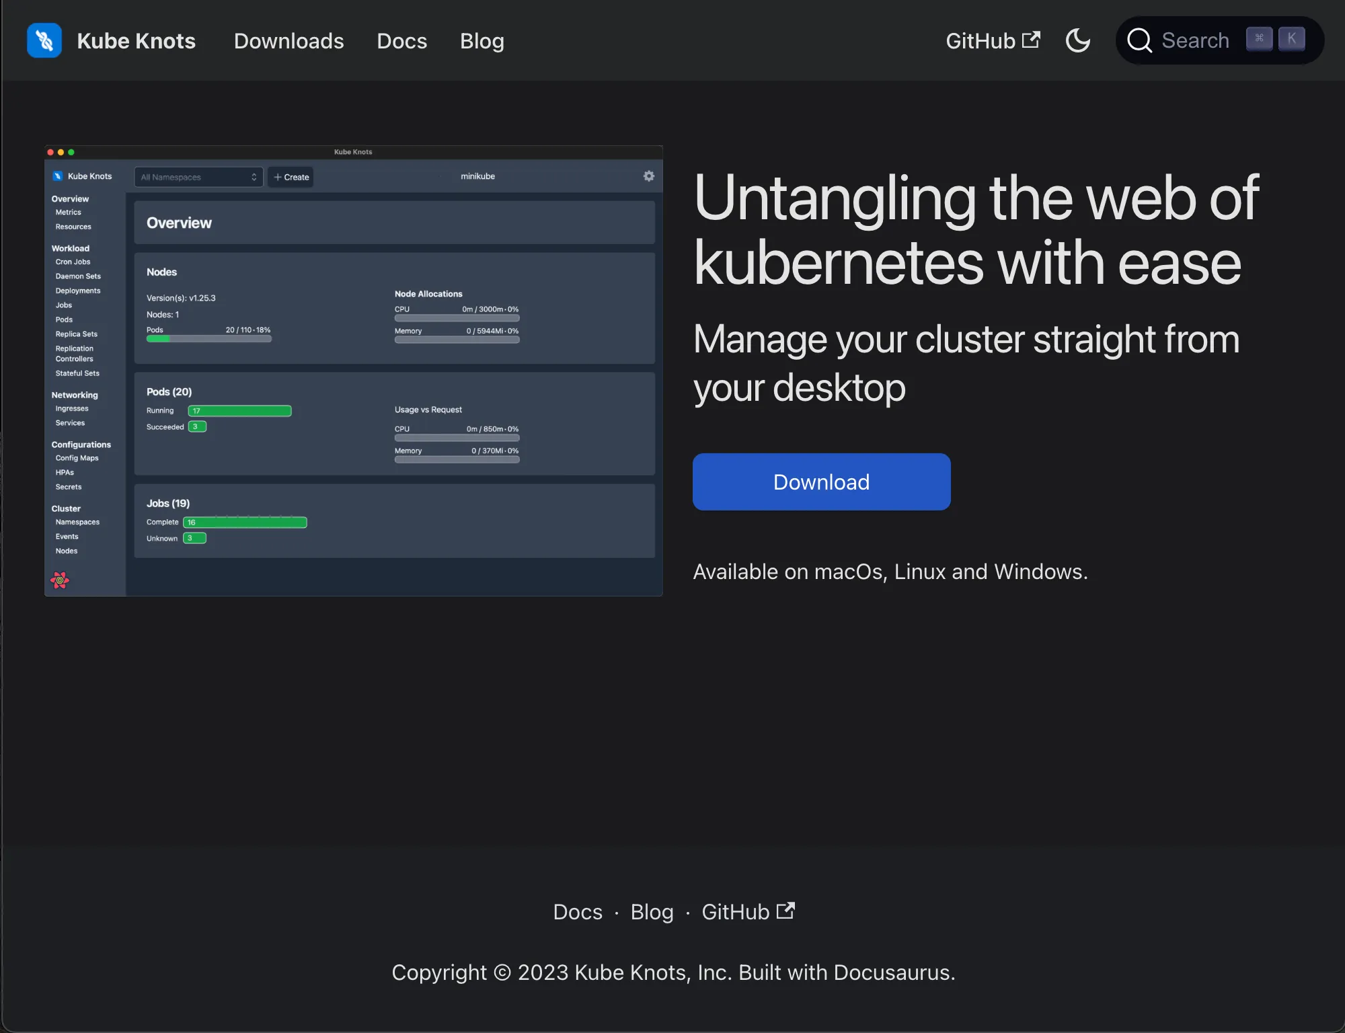This screenshot has height=1033, width=1345.
Task: Toggle dark mode with the moon icon
Action: click(x=1078, y=40)
